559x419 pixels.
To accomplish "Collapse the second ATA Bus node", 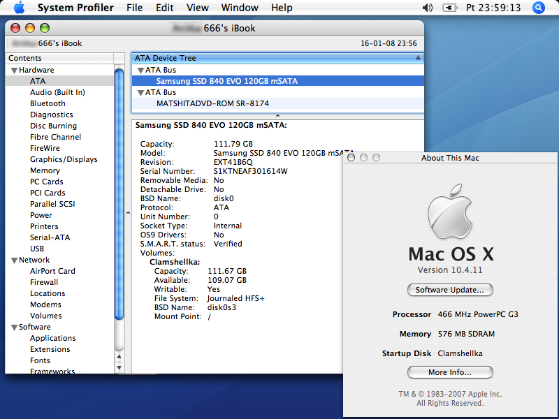I will click(141, 93).
